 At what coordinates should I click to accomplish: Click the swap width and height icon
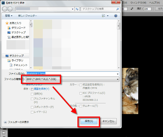[x=132, y=9]
